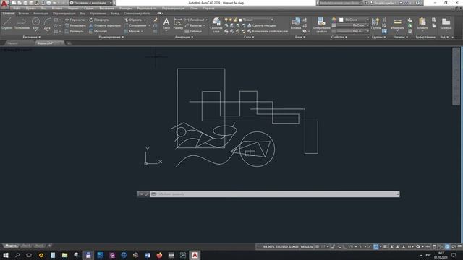Click the Stretch (Растянуть) command
Image resolution: width=463 pixels, height=260 pixels.
coord(74,31)
